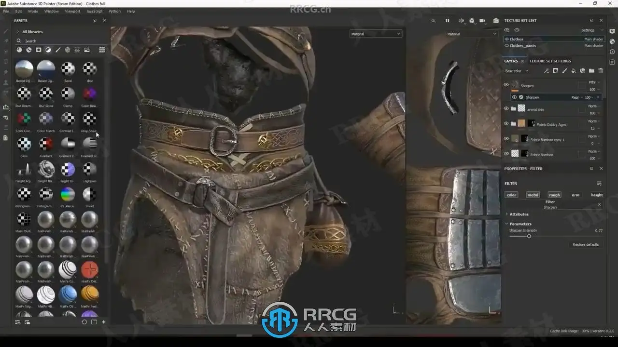This screenshot has width=618, height=347.
Task: Hide the Fabric Bamboo copy 1 layer
Action: coord(506,138)
